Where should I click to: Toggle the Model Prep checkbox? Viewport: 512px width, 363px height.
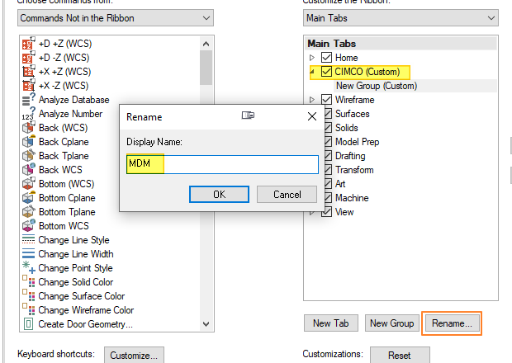328,142
